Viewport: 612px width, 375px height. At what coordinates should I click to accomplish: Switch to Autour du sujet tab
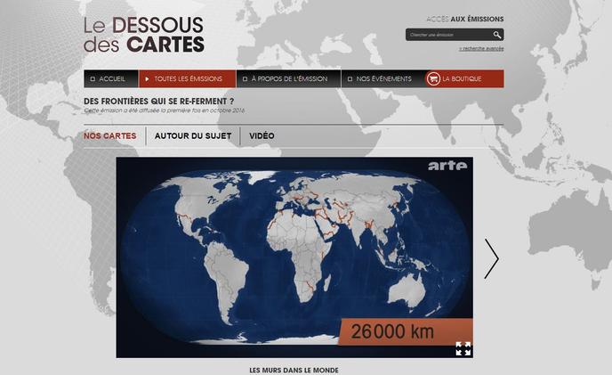(193, 135)
